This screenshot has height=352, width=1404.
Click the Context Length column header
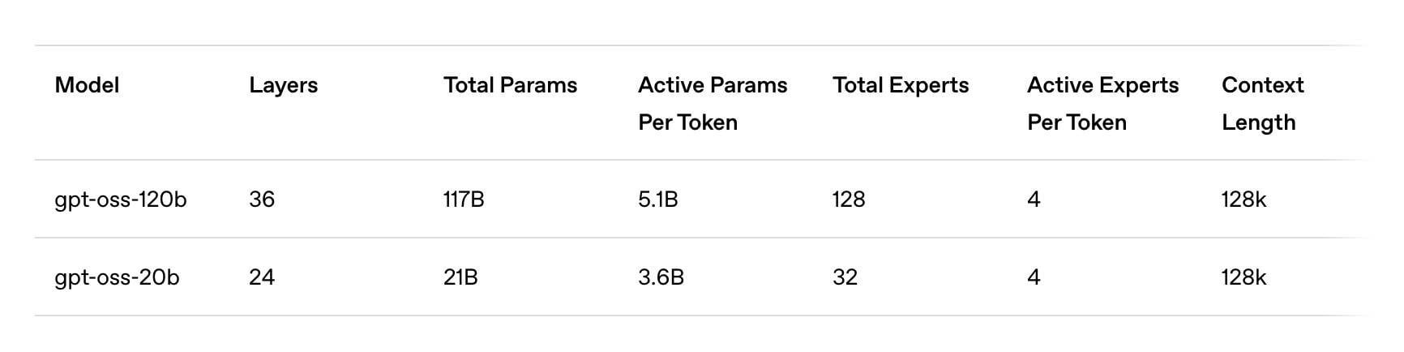pos(1262,103)
